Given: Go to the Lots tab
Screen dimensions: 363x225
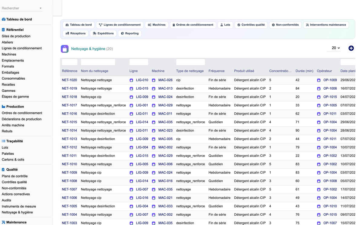Looking at the screenshot, I should click(225, 25).
